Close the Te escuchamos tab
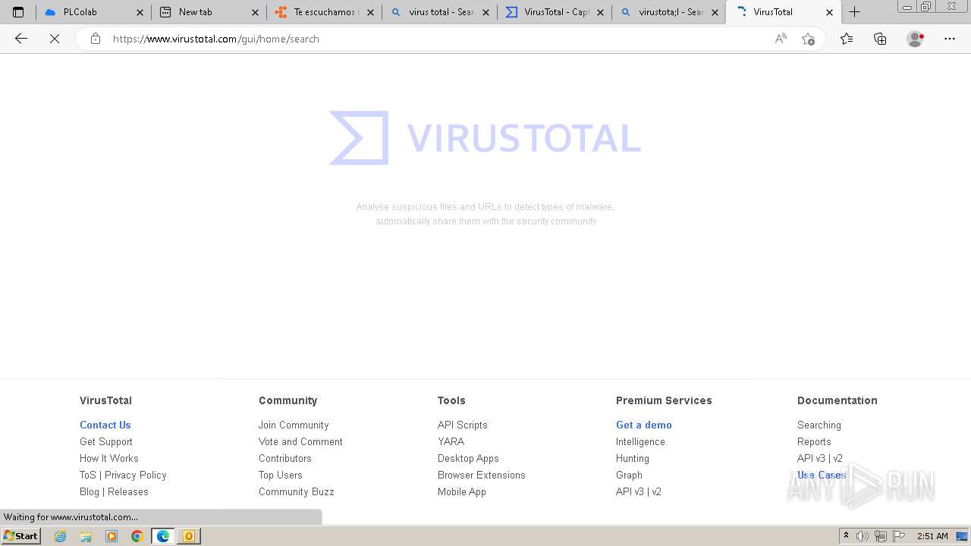The image size is (971, 546). pyautogui.click(x=370, y=12)
